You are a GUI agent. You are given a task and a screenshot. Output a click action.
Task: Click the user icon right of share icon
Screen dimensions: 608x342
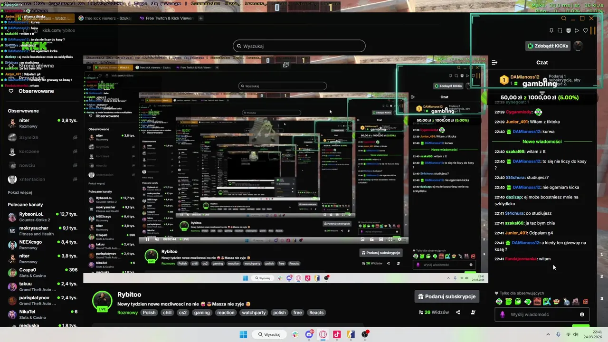coord(473,313)
